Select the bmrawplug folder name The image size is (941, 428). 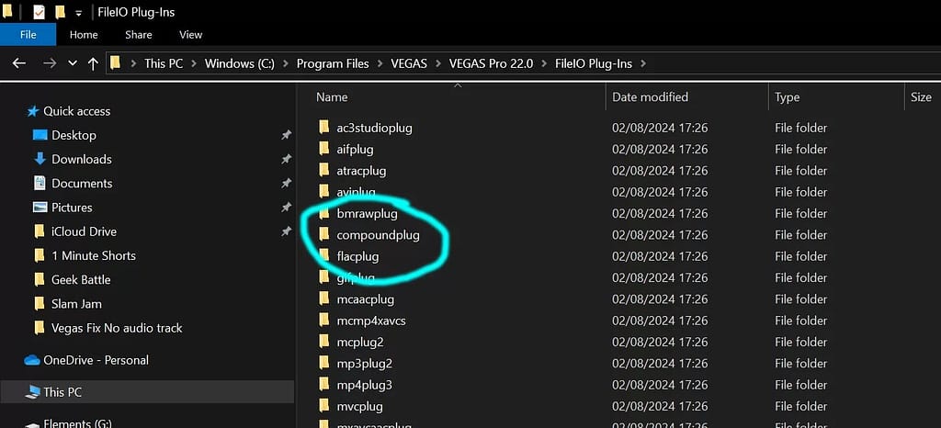coord(367,213)
